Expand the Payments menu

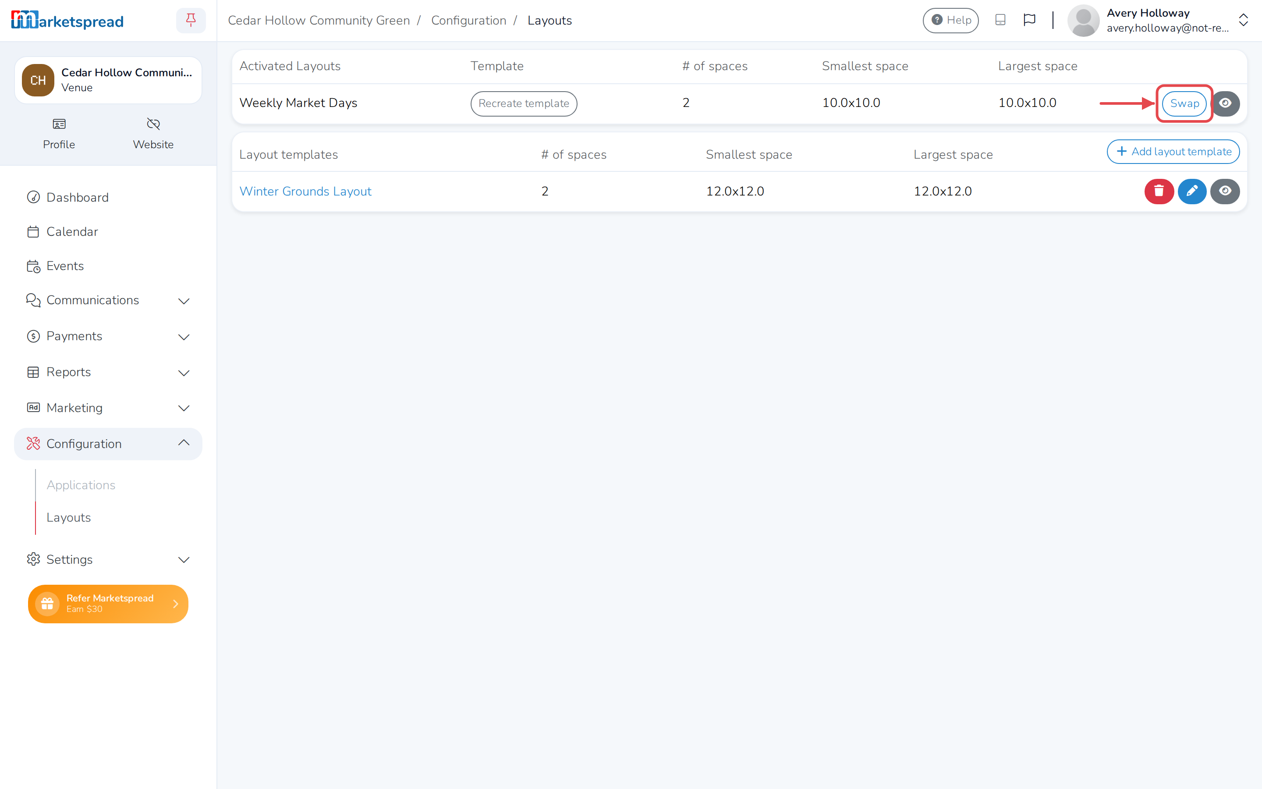(108, 336)
